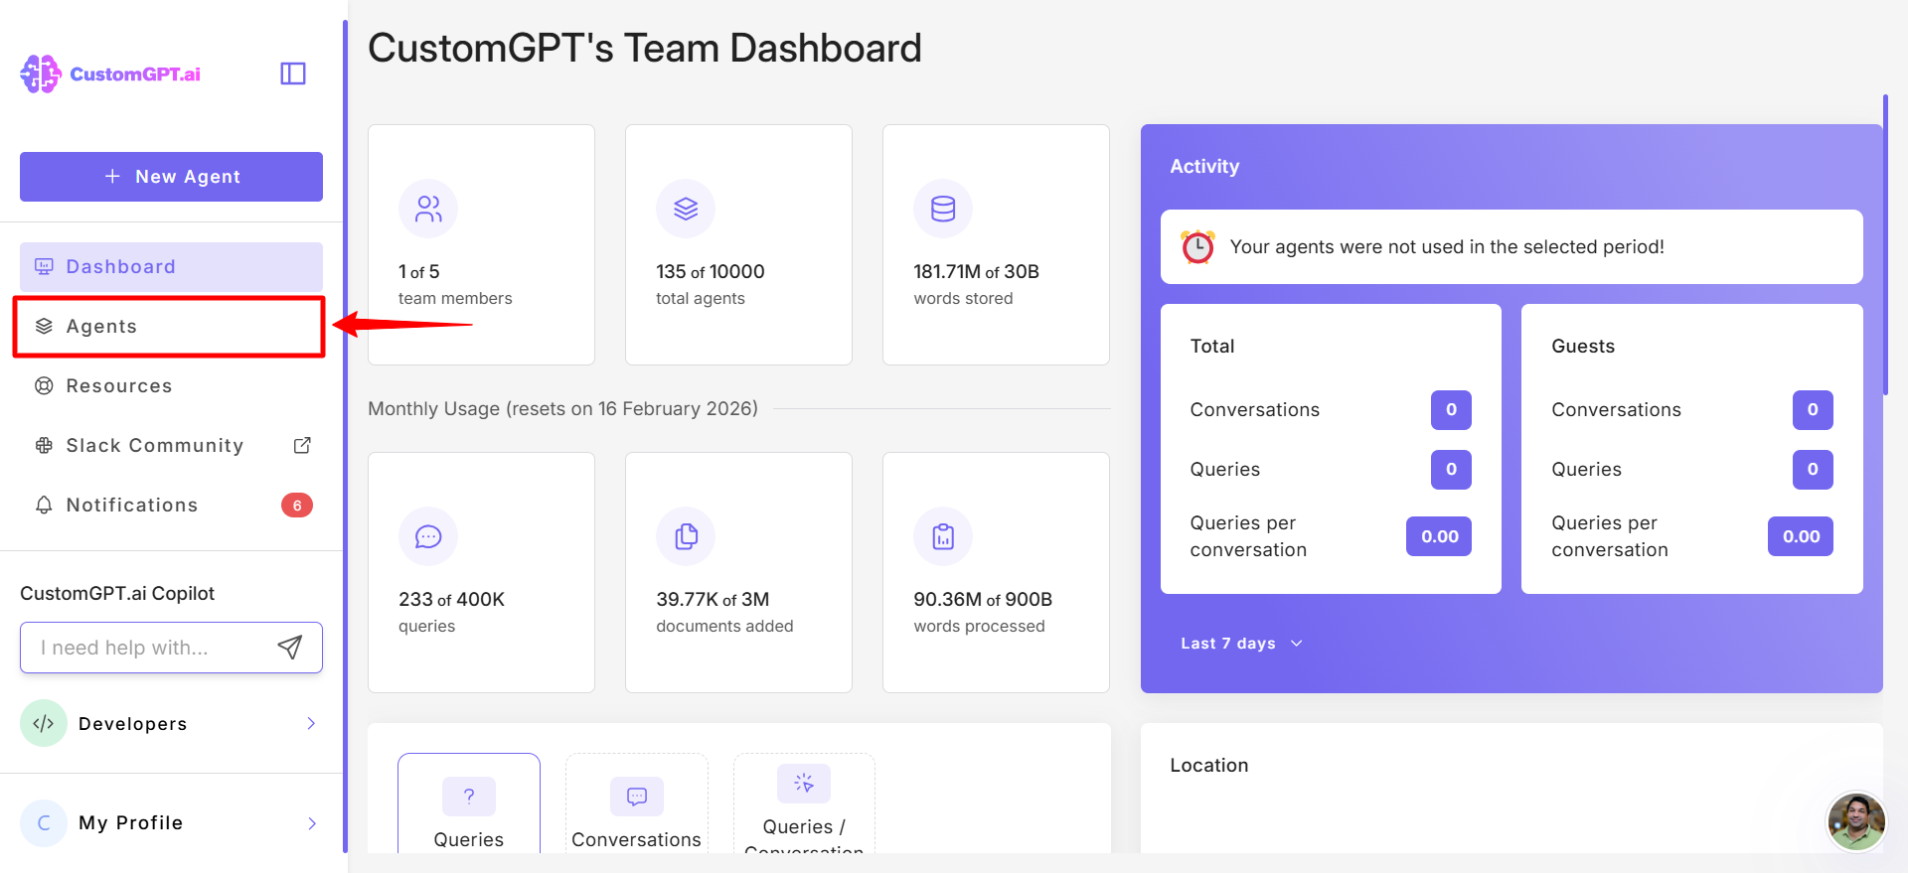Click the Slack Community icon
Image resolution: width=1908 pixels, height=873 pixels.
(x=44, y=446)
